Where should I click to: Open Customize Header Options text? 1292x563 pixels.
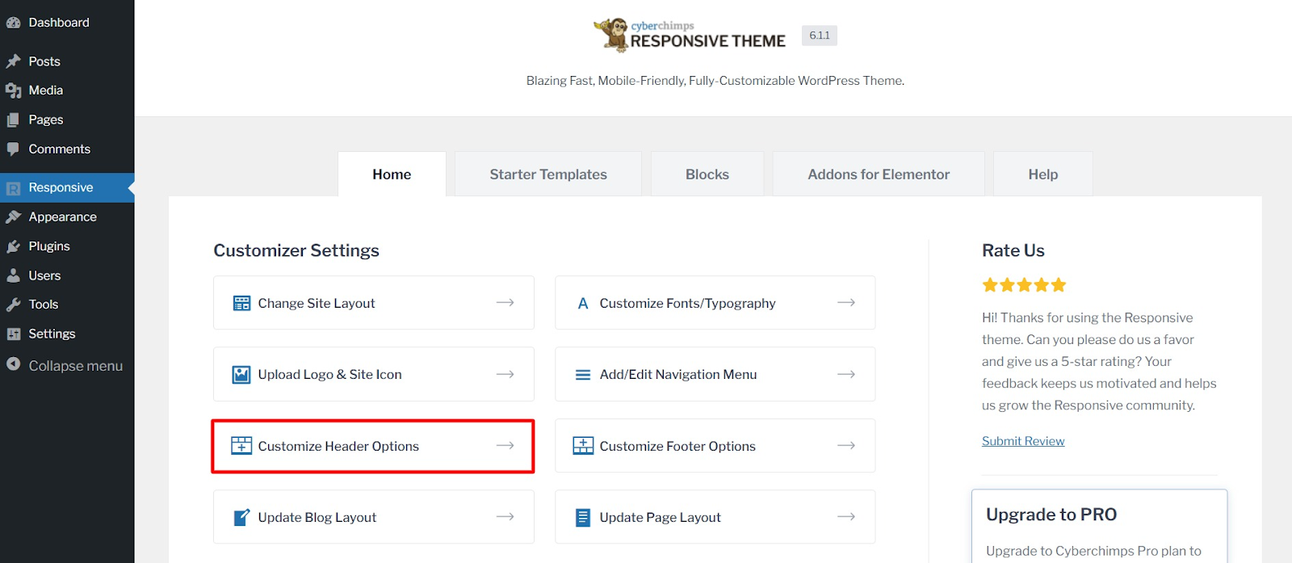pyautogui.click(x=338, y=446)
